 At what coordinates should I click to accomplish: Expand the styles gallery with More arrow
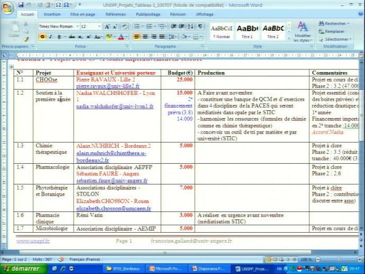[x=289, y=39]
